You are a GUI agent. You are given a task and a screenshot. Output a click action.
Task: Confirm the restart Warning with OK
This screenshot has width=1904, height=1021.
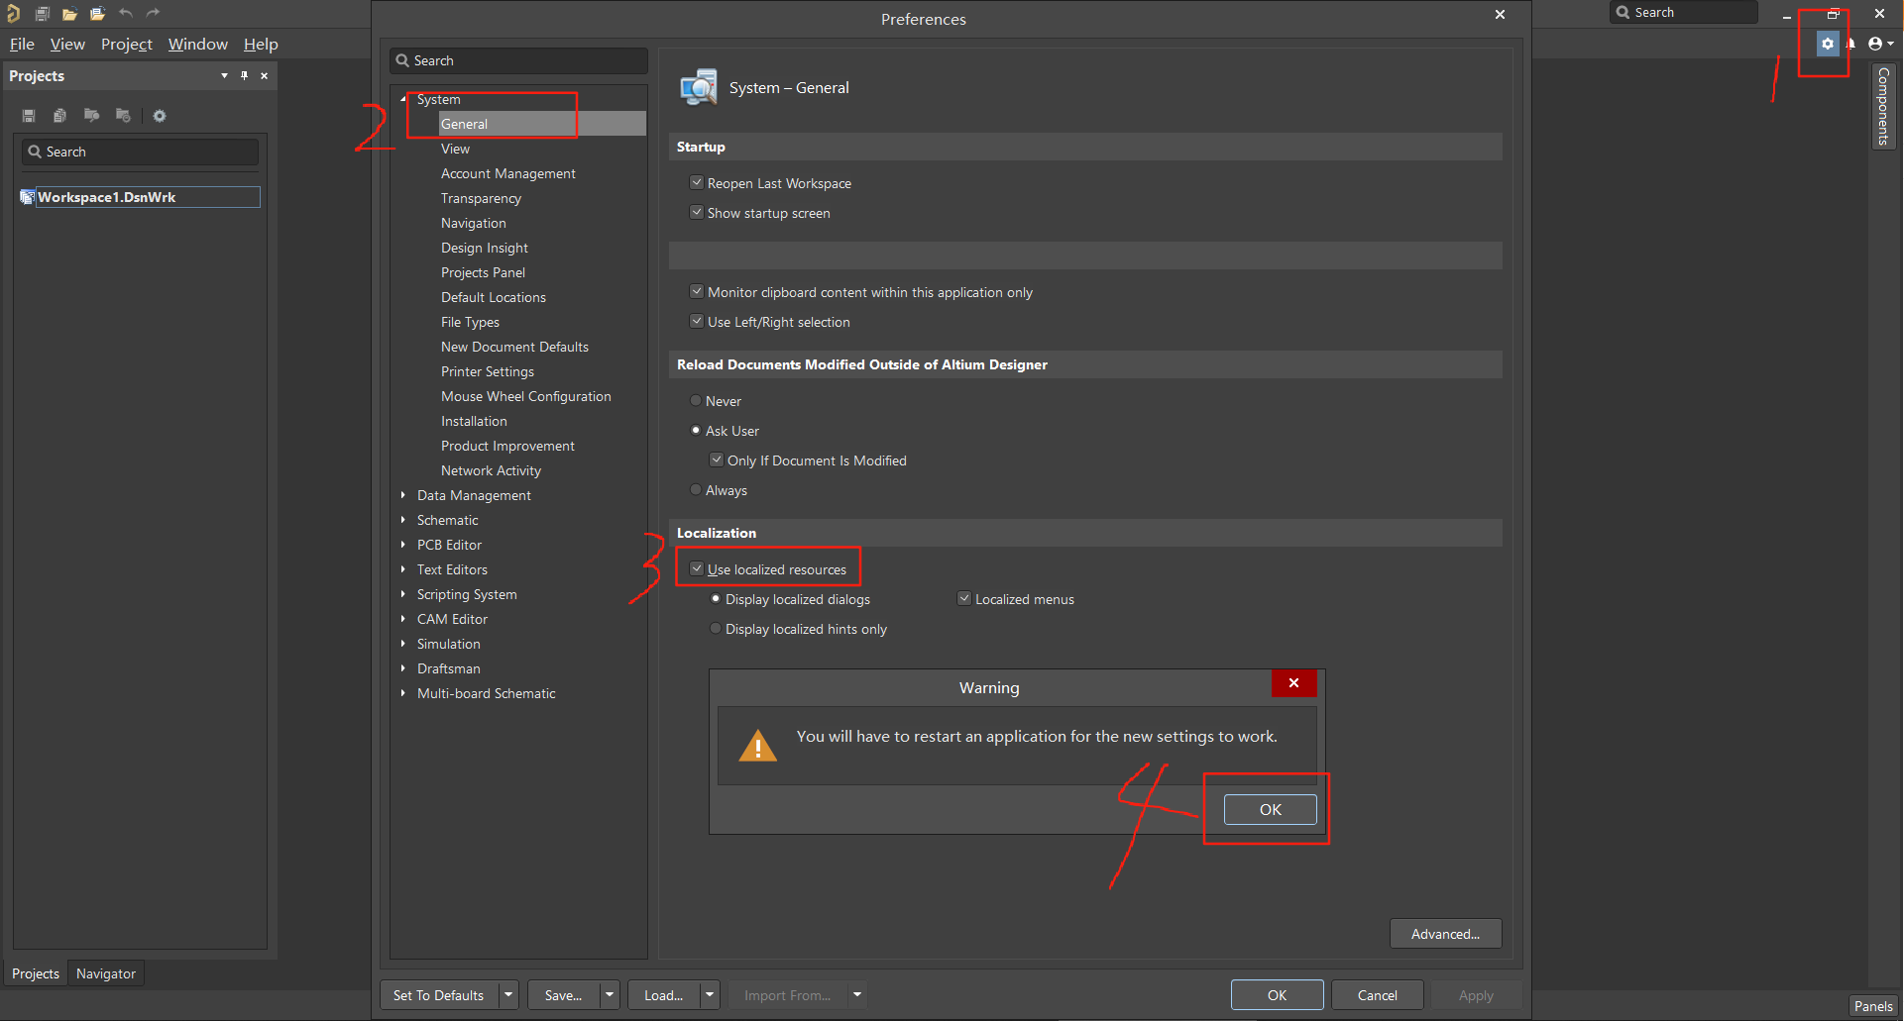pos(1271,809)
